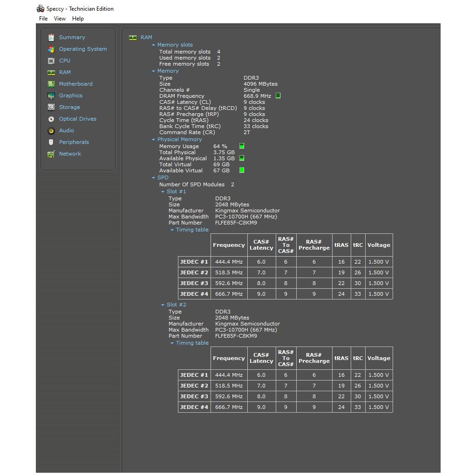Select the Storage drive icon
The image size is (476, 476).
[51, 107]
